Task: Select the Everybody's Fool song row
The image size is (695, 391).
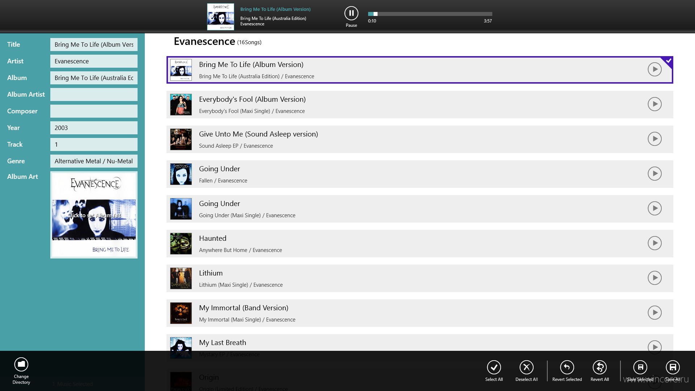Action: (420, 105)
